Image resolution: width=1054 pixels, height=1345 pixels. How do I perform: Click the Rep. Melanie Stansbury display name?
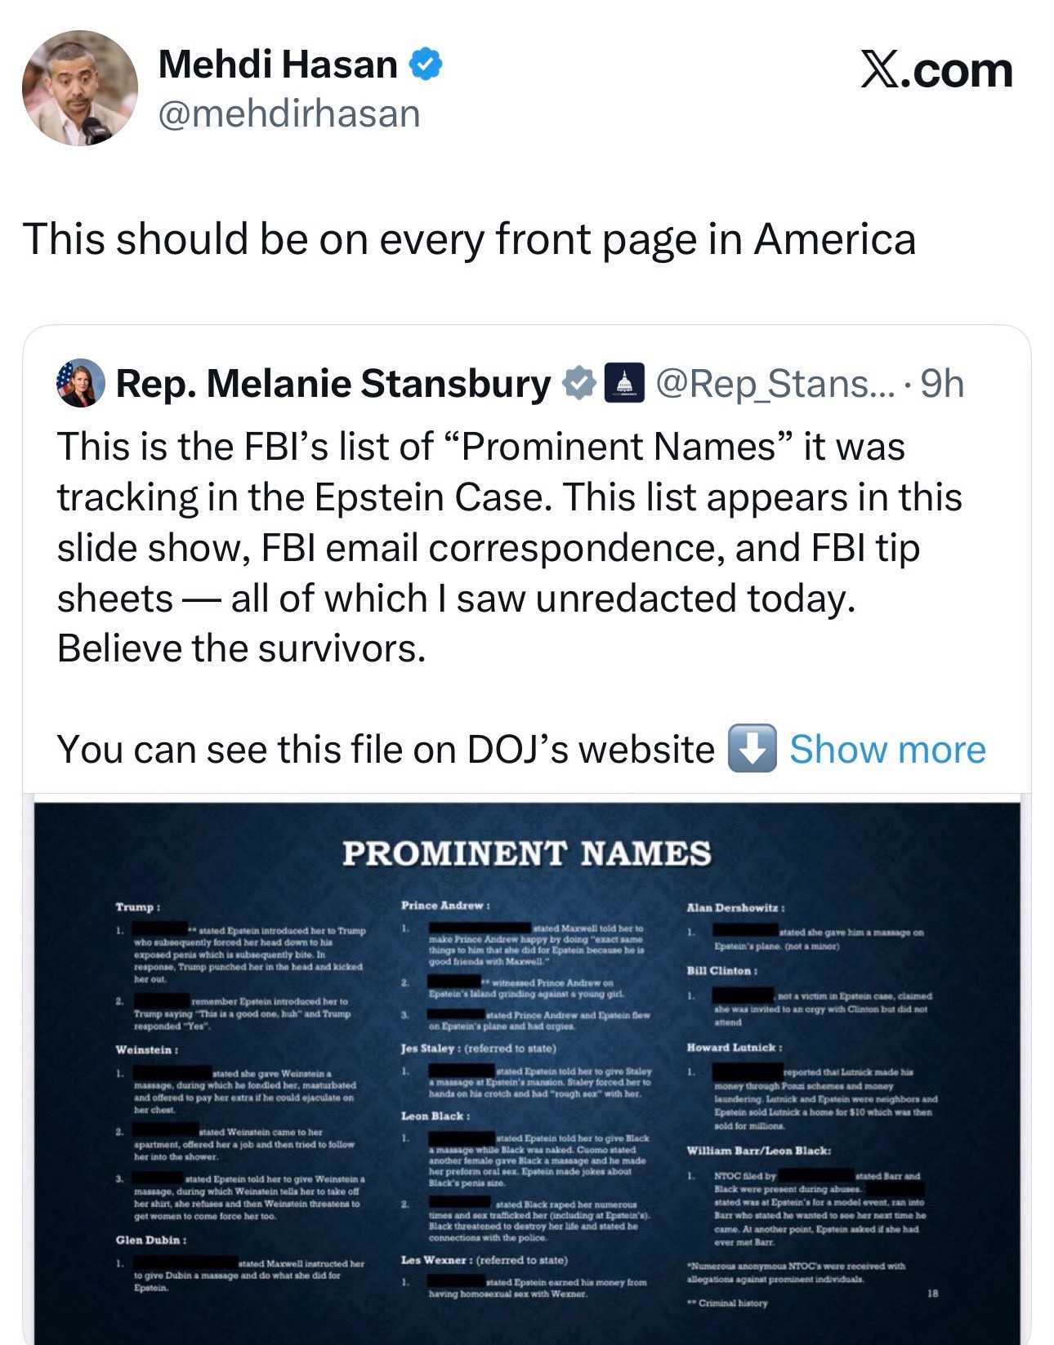click(x=333, y=383)
